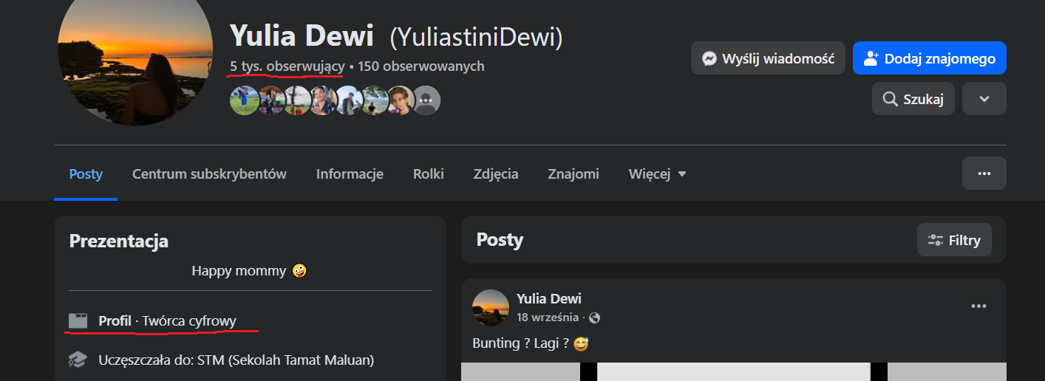Open the Filtry post filters
The image size is (1045, 381).
[x=954, y=240]
